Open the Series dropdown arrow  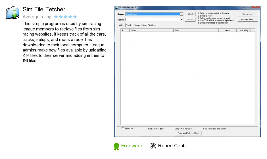click(x=182, y=20)
